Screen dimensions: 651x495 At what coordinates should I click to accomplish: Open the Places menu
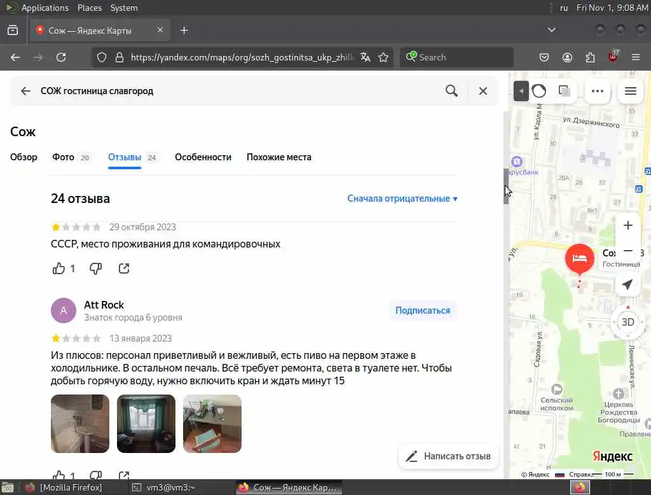90,8
